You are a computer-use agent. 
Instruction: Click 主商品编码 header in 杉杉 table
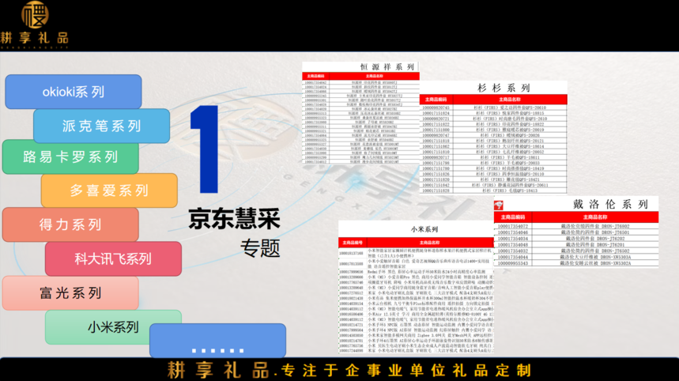[436, 100]
